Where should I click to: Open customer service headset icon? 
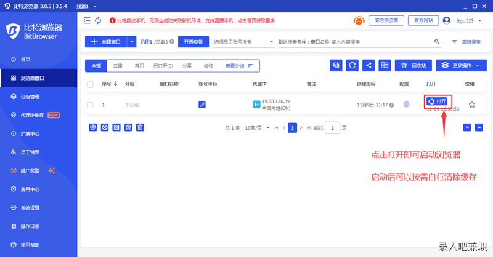pyautogui.click(x=359, y=21)
